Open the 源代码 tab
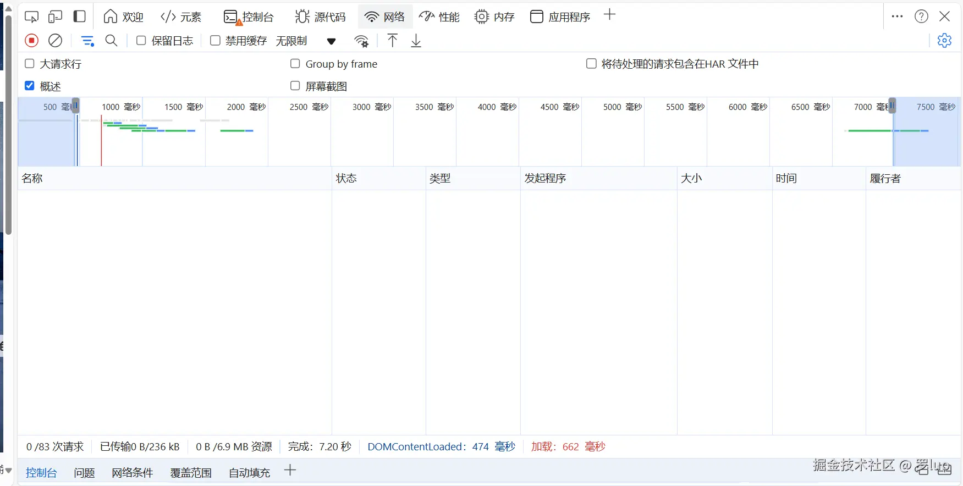Viewport: 963px width, 486px height. 321,16
